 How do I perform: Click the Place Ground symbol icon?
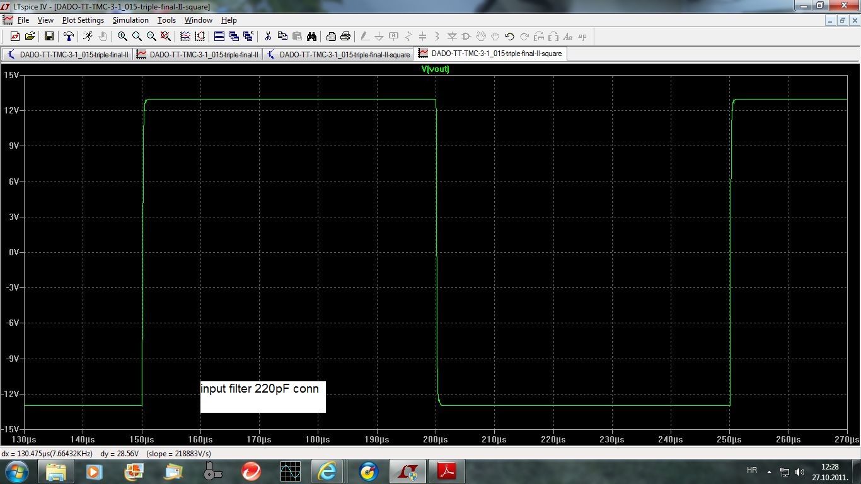coord(379,37)
